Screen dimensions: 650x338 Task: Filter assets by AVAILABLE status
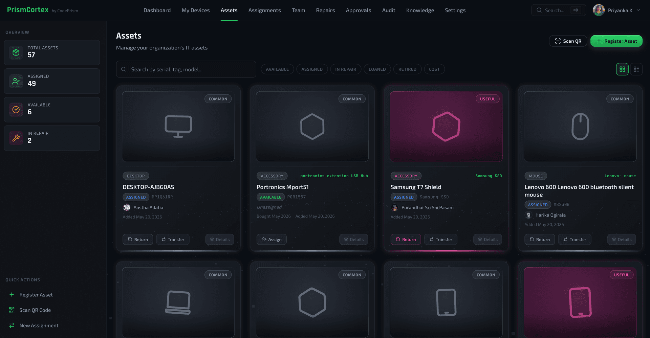[277, 69]
